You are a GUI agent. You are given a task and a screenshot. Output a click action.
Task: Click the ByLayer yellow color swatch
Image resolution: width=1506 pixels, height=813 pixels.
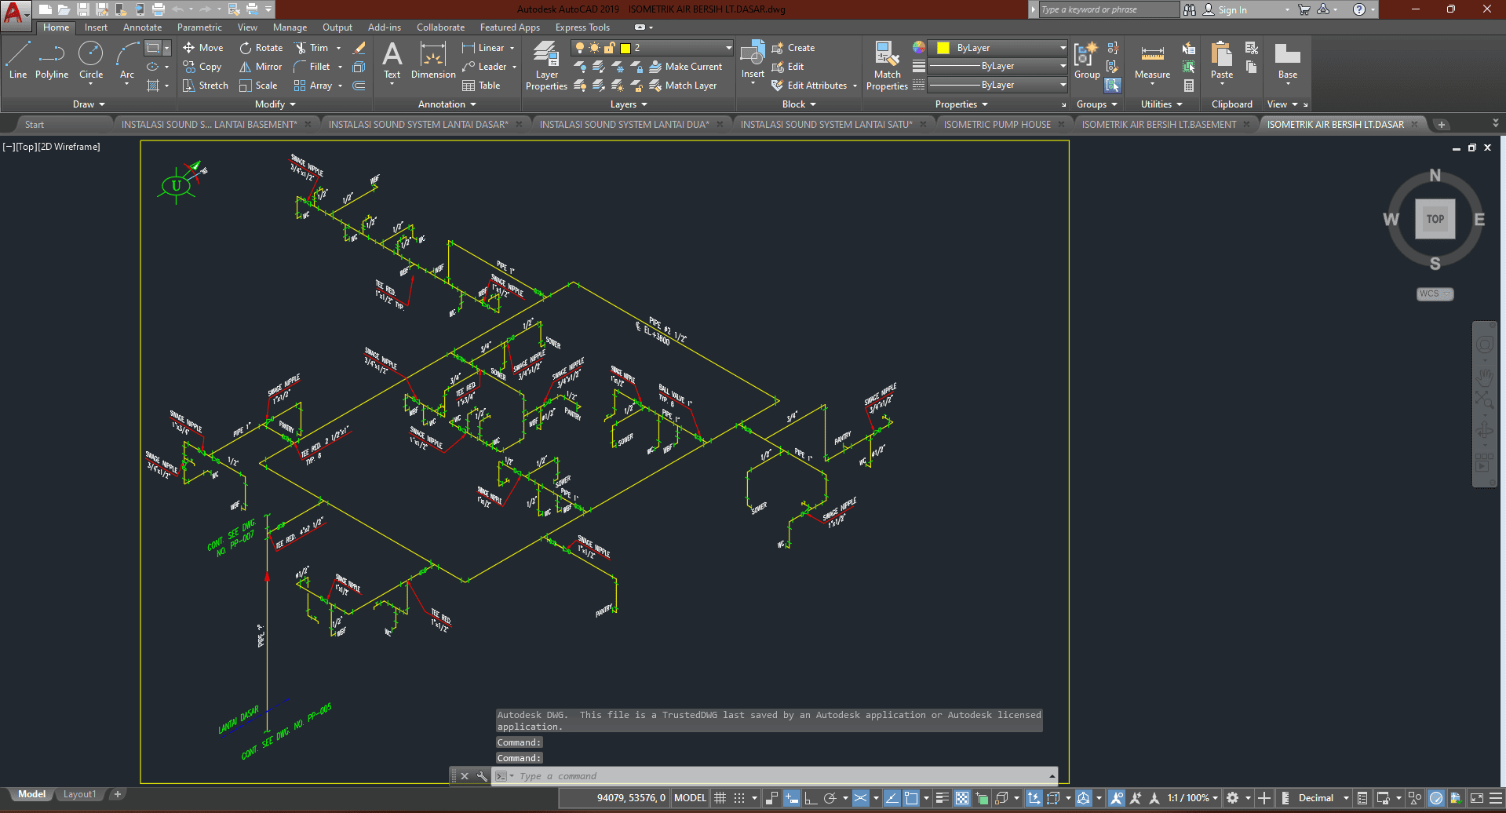(x=943, y=48)
